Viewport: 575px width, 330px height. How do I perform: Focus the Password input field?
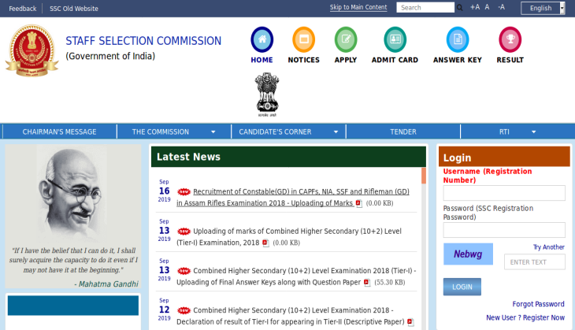point(504,230)
